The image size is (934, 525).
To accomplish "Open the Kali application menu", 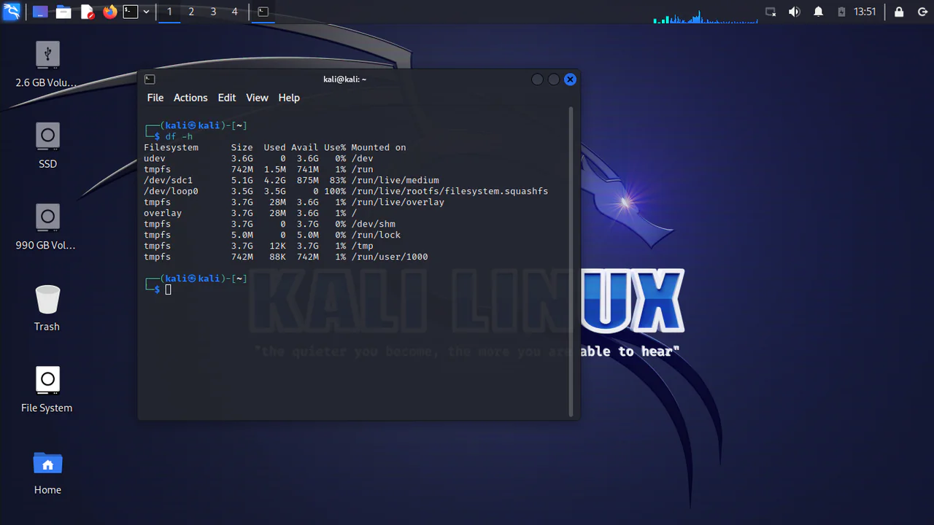I will [11, 12].
